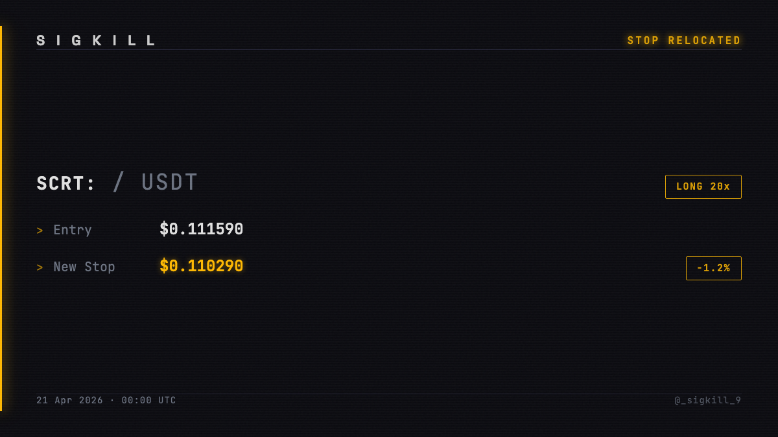Click the dot separator between date and time
778x437 pixels.
click(112, 401)
